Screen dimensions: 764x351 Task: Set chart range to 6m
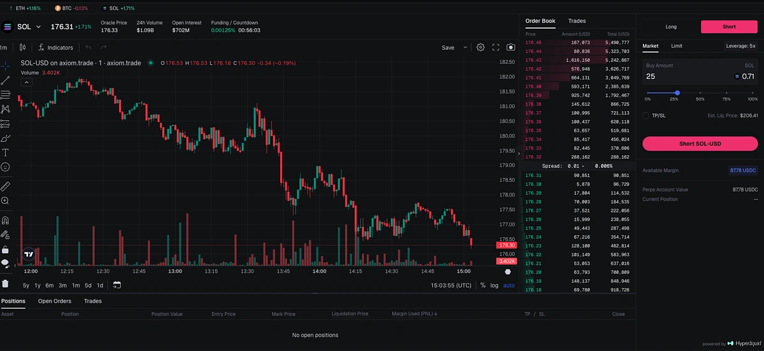tap(50, 286)
